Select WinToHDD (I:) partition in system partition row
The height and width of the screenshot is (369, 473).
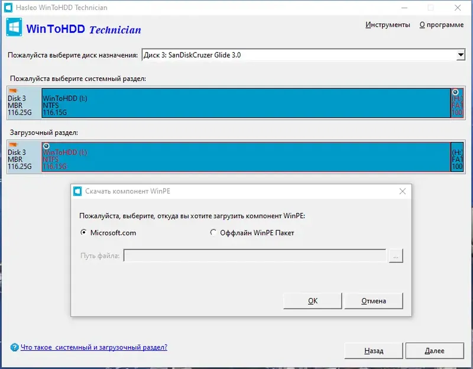pos(246,103)
